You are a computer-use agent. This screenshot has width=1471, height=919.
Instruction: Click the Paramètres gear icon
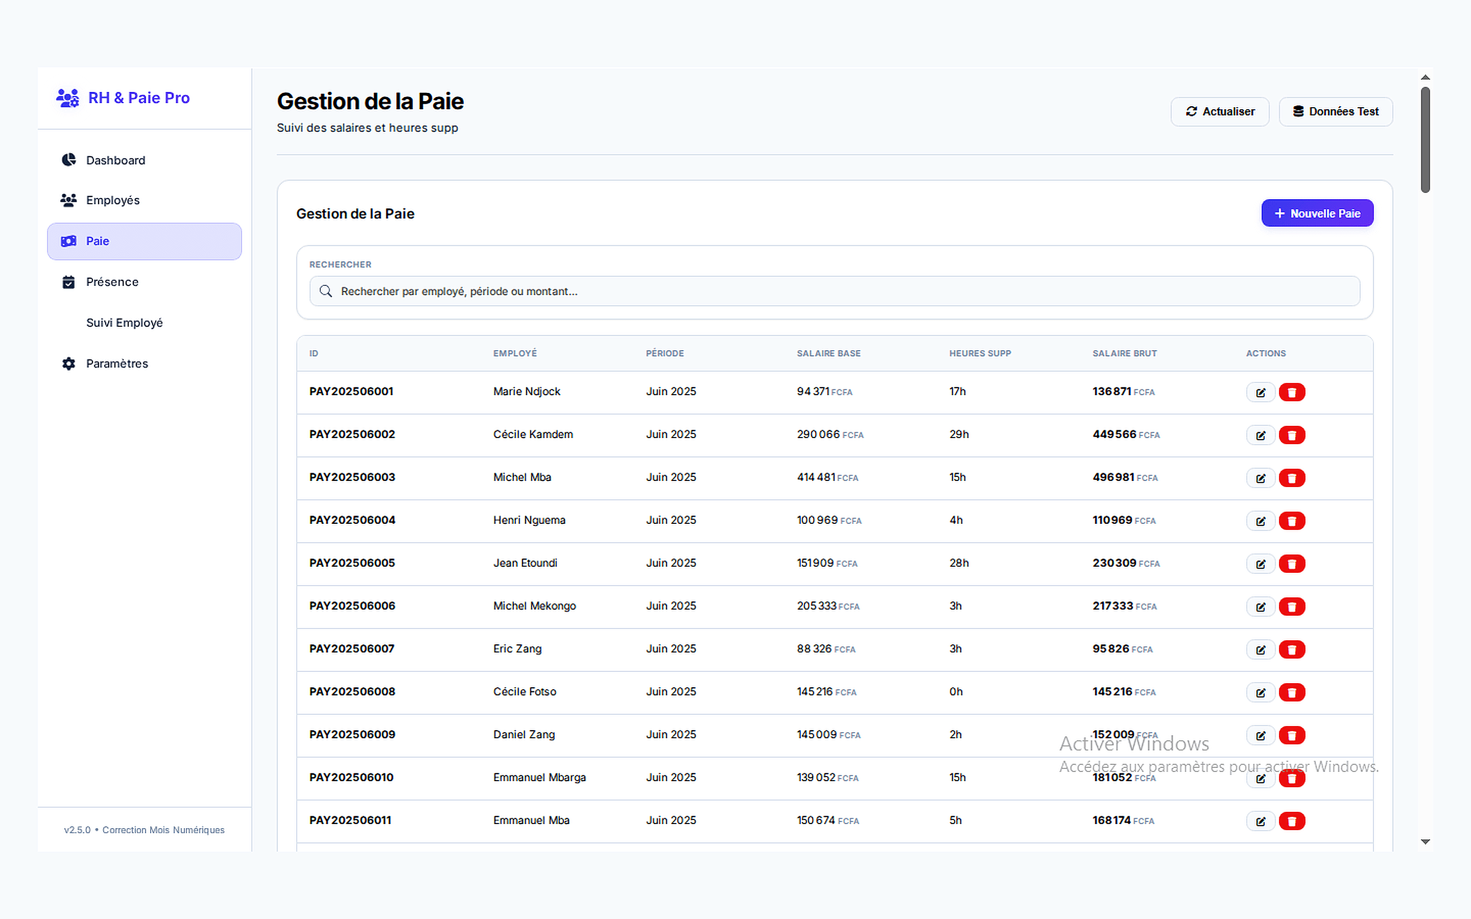[68, 363]
